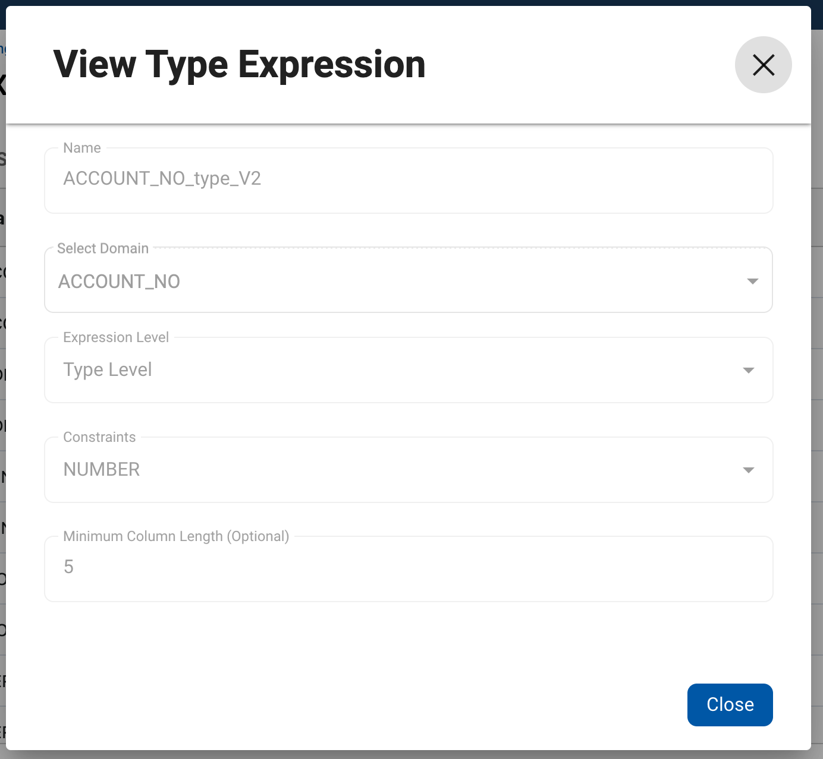Viewport: 823px width, 759px height.
Task: Click the Type Level selected value
Action: point(108,369)
